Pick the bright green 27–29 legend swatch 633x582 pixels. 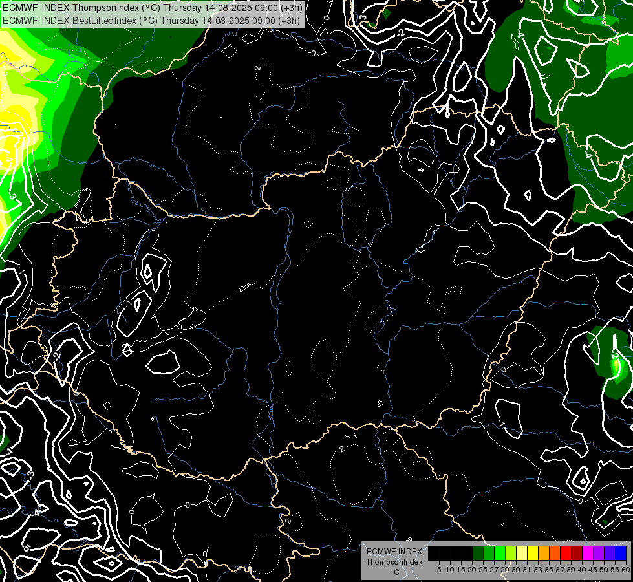tap(500, 553)
